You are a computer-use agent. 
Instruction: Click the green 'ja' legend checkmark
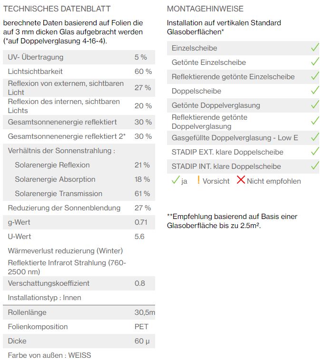[x=176, y=180]
